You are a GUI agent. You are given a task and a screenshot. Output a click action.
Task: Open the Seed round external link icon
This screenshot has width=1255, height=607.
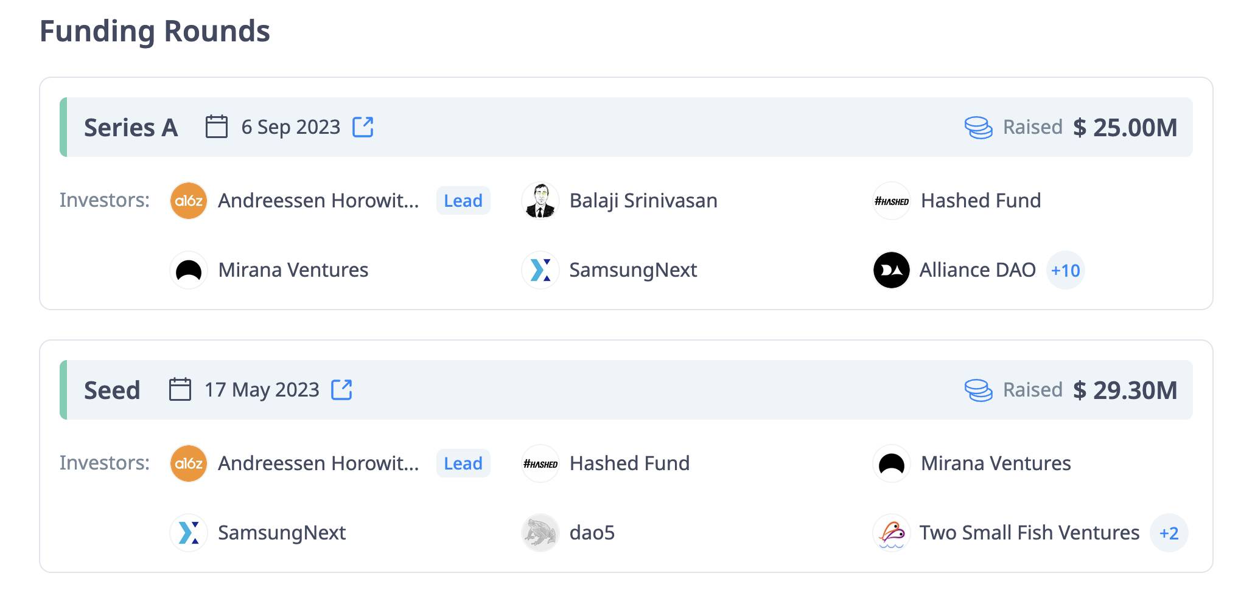(x=342, y=390)
